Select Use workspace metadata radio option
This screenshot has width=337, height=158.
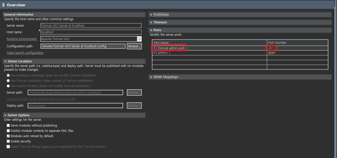(8, 75)
